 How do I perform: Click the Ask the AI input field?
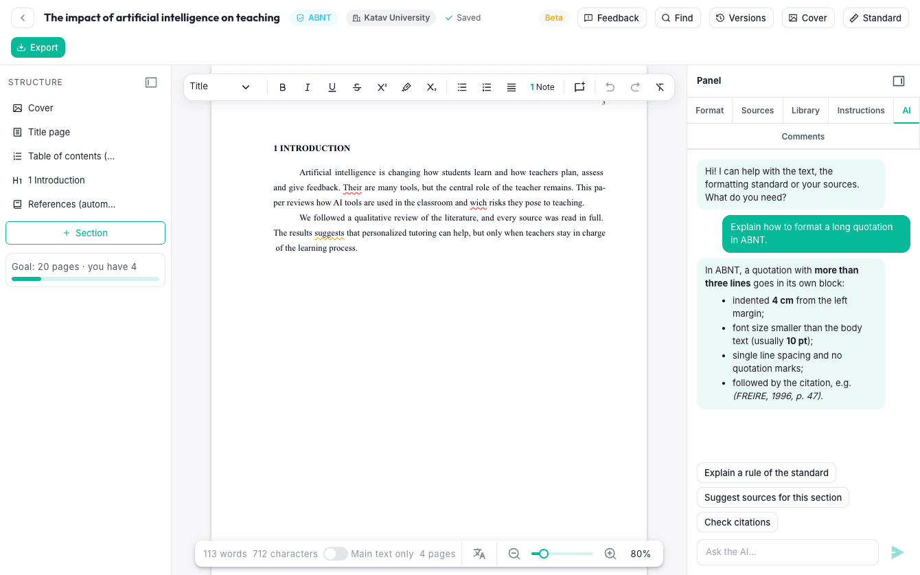(x=787, y=552)
